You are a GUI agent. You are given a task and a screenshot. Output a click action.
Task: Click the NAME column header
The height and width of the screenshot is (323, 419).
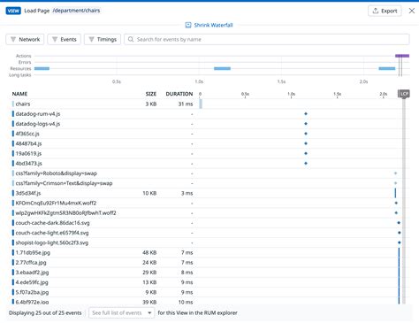[19, 94]
